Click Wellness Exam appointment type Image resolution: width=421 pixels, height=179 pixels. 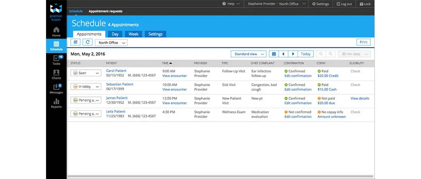point(234,112)
